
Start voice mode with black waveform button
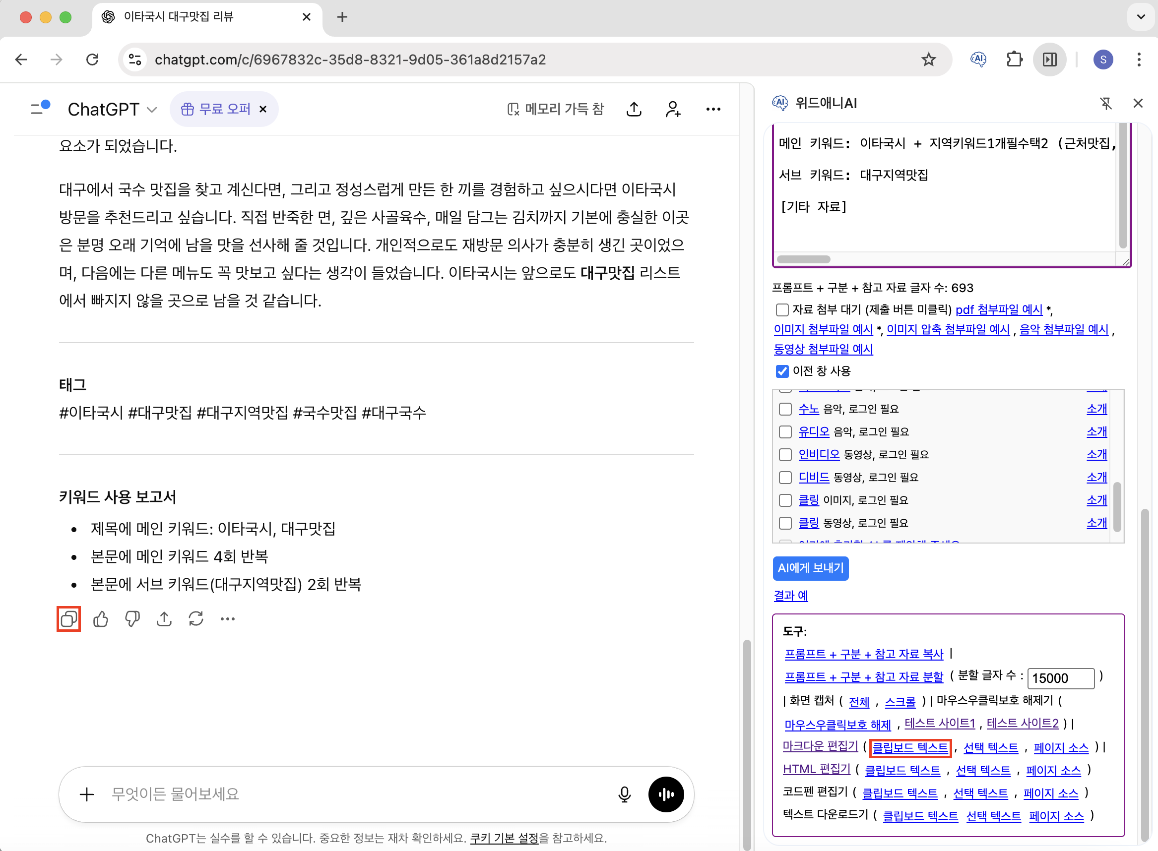pyautogui.click(x=666, y=794)
